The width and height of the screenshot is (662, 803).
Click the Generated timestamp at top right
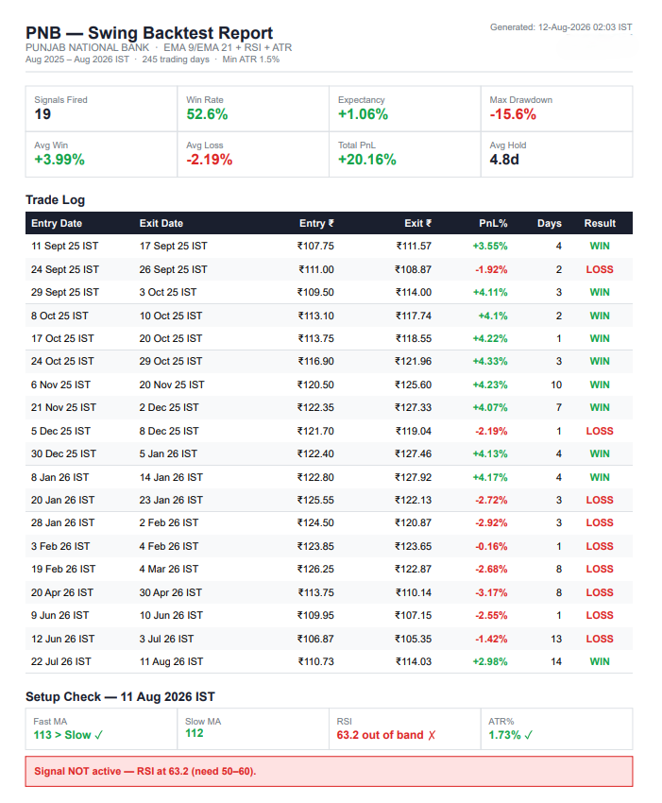point(561,27)
